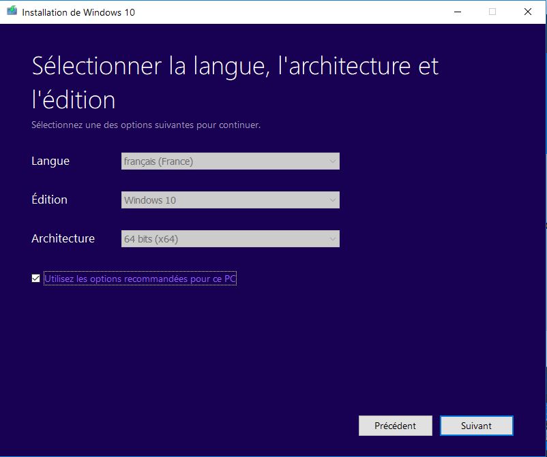Open the Langue dropdown showing français (France)
Image resolution: width=547 pixels, height=457 pixels.
point(231,161)
